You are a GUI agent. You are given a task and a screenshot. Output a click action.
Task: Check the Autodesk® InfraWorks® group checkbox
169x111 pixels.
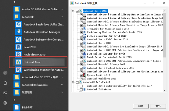pos(77,82)
